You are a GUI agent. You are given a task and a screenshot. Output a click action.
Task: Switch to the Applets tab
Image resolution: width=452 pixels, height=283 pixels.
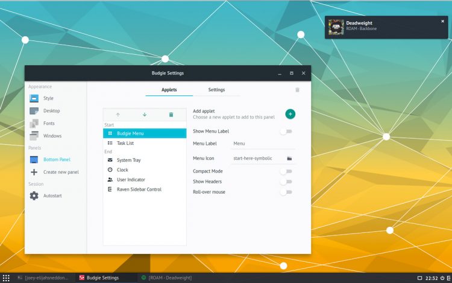click(169, 90)
